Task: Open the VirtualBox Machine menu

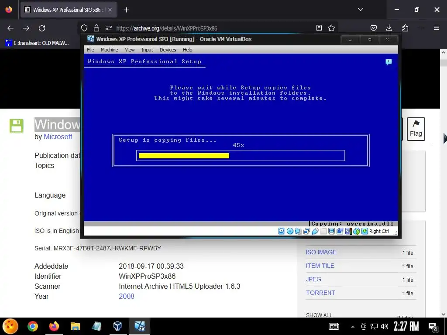Action: (109, 50)
